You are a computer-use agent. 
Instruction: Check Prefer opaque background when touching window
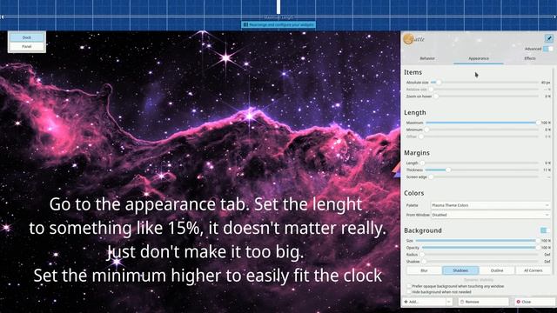[409, 286]
